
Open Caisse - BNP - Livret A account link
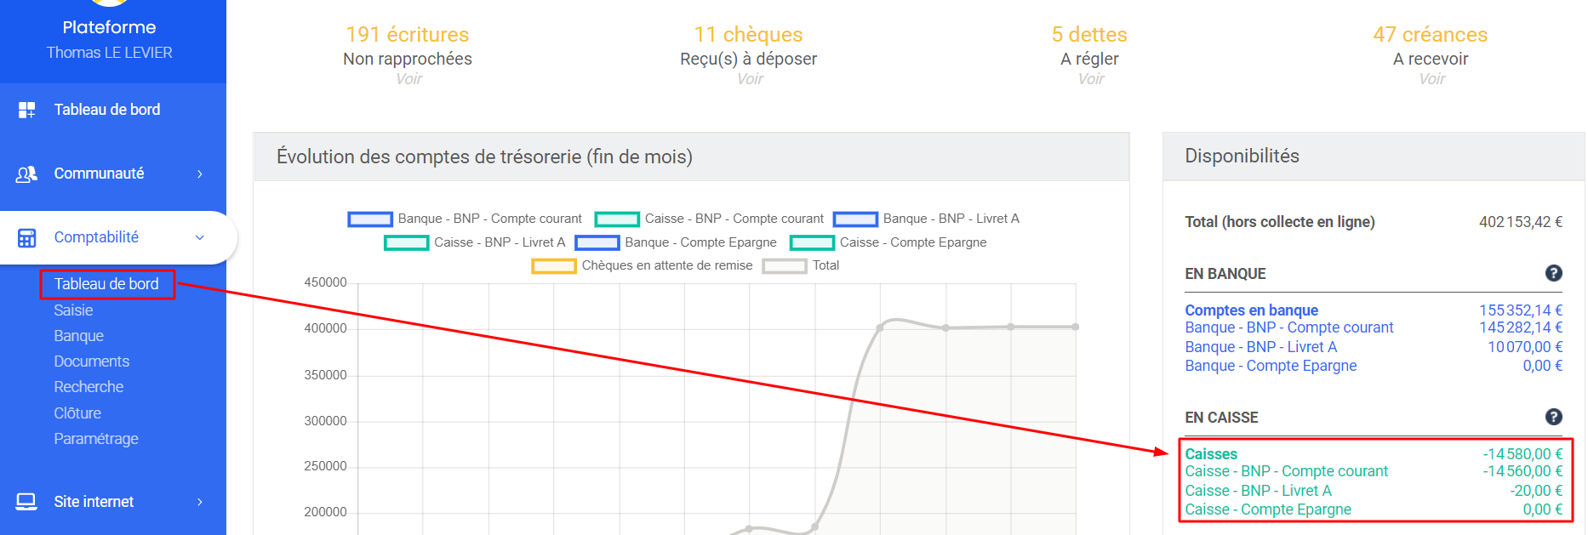click(x=1258, y=491)
